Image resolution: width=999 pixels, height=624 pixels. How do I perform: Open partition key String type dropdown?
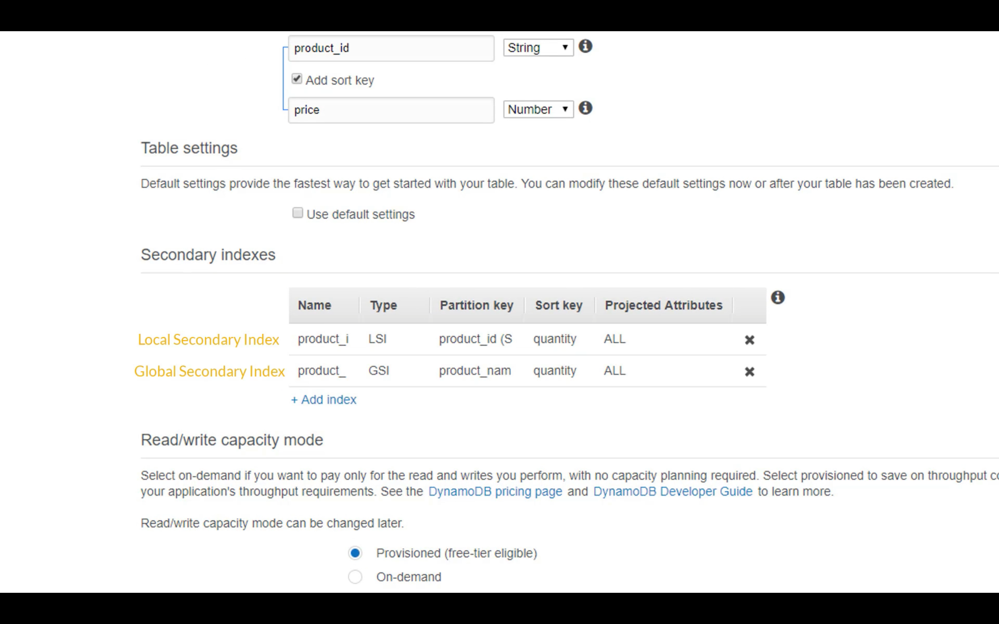click(538, 48)
